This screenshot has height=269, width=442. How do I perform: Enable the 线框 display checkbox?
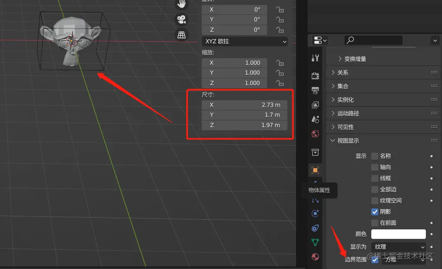point(375,178)
